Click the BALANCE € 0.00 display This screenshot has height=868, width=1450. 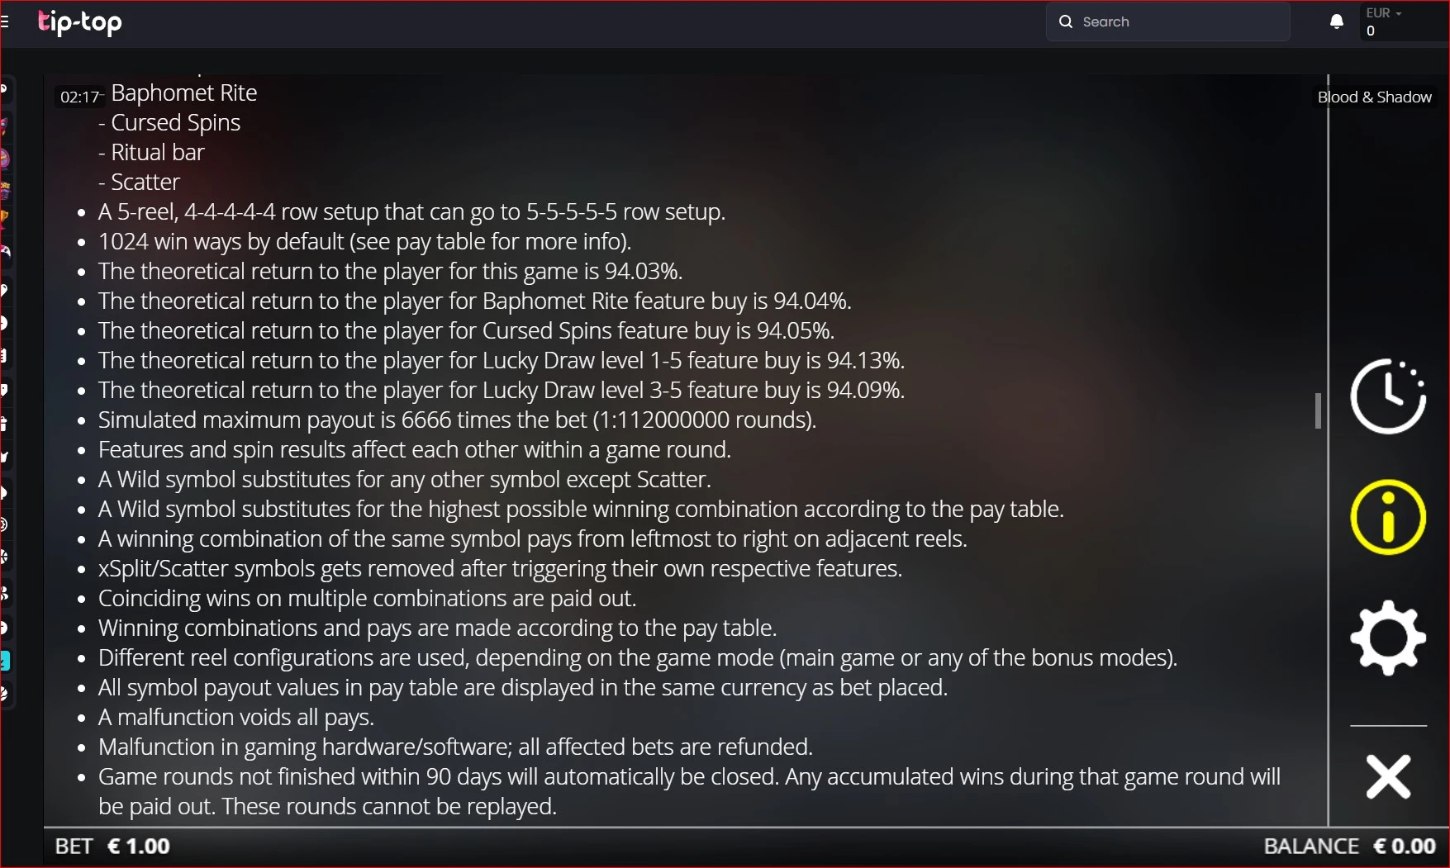[1349, 847]
